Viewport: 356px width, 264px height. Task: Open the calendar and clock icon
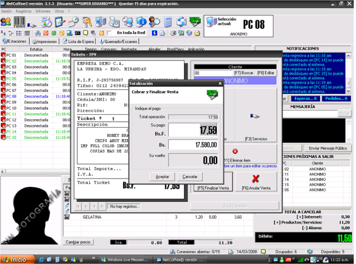tap(73, 22)
